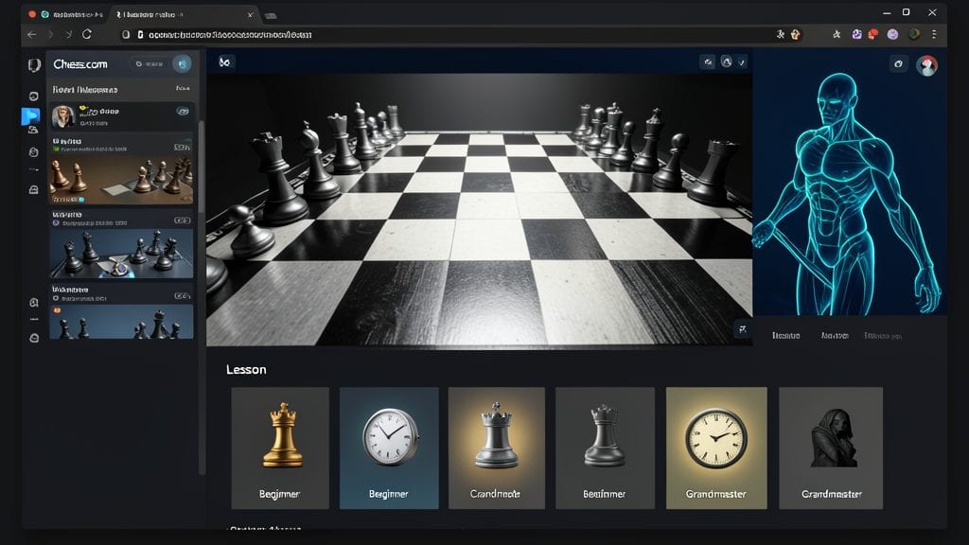Image resolution: width=969 pixels, height=545 pixels.
Task: Select the dimmed third tab under the anatomy figure
Action: 883,336
